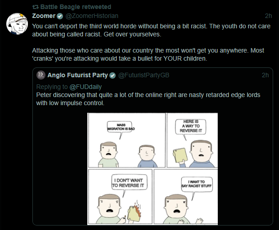Click the bottom-right "I want to say" comic panel
Viewport: 279px width, 230px height.
186,196
